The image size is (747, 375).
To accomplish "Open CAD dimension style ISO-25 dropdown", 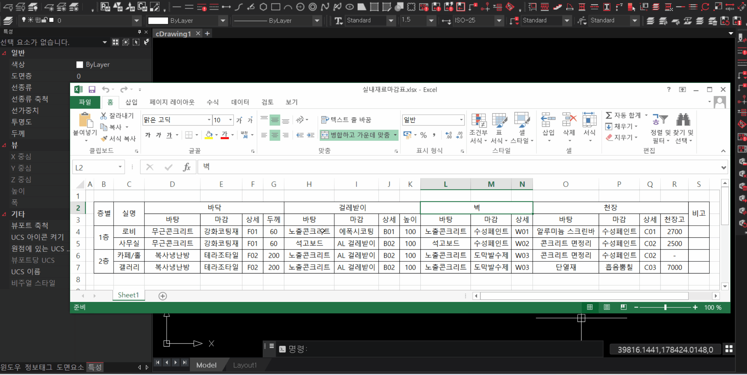I will [499, 21].
